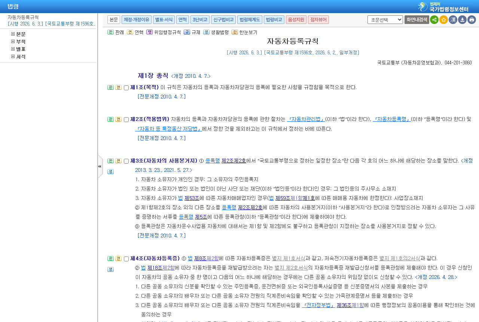Click the 판례 icon next to 제3조
Viewport: 479px width, 322px height.
pyautogui.click(x=110, y=161)
